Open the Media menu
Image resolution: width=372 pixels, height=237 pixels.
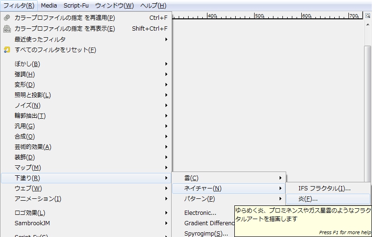coord(49,6)
